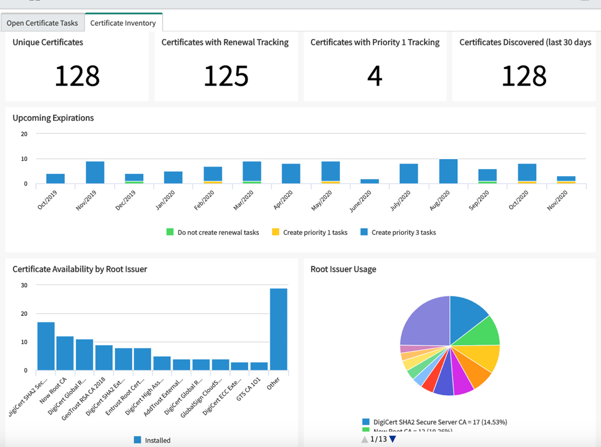Click the 'Other' root issuer bar
This screenshot has width=601, height=447.
279,329
